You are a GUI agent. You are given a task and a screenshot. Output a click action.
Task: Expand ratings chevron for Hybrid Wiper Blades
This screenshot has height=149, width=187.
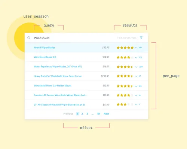pyautogui.click(x=136, y=48)
